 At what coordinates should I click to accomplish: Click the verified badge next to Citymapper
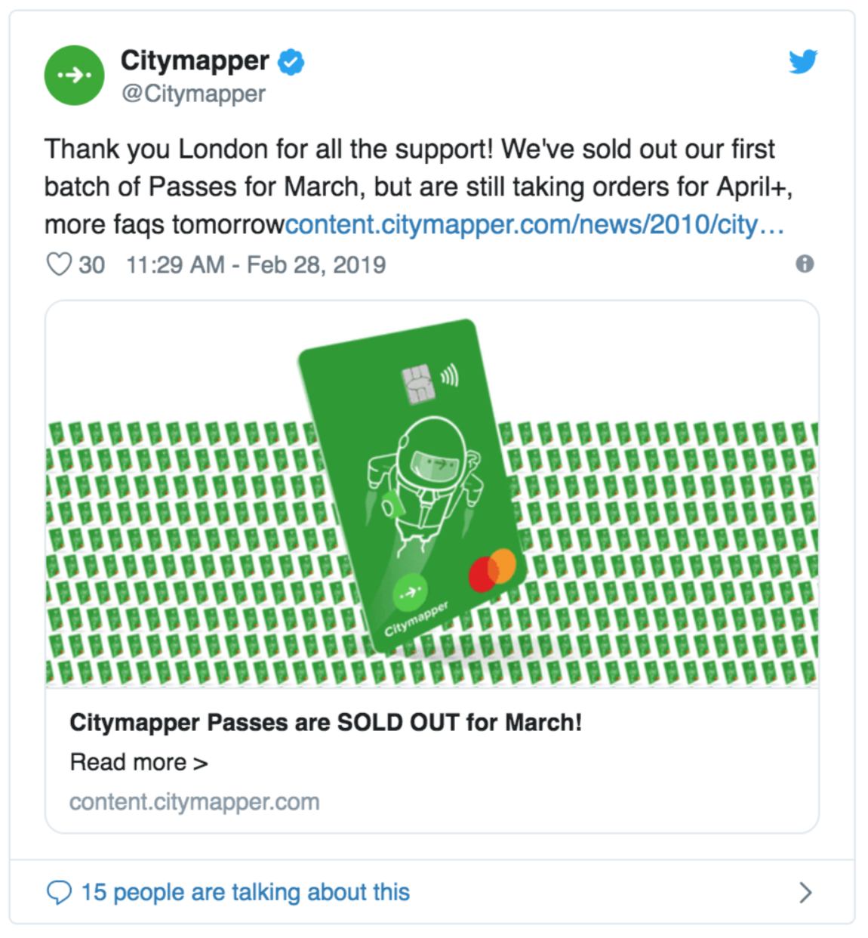pos(291,62)
